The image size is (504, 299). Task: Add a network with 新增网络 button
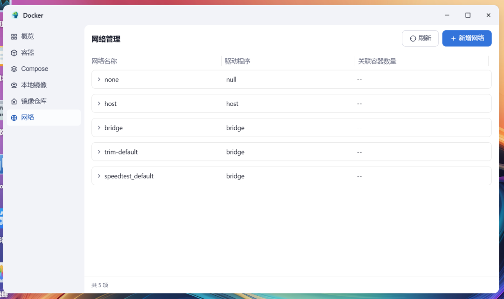point(467,39)
